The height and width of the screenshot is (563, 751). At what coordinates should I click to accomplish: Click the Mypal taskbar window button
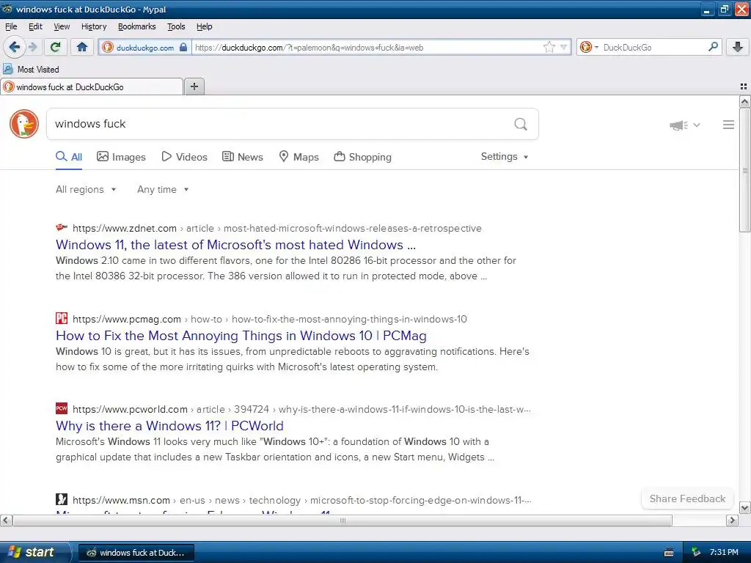pyautogui.click(x=136, y=553)
